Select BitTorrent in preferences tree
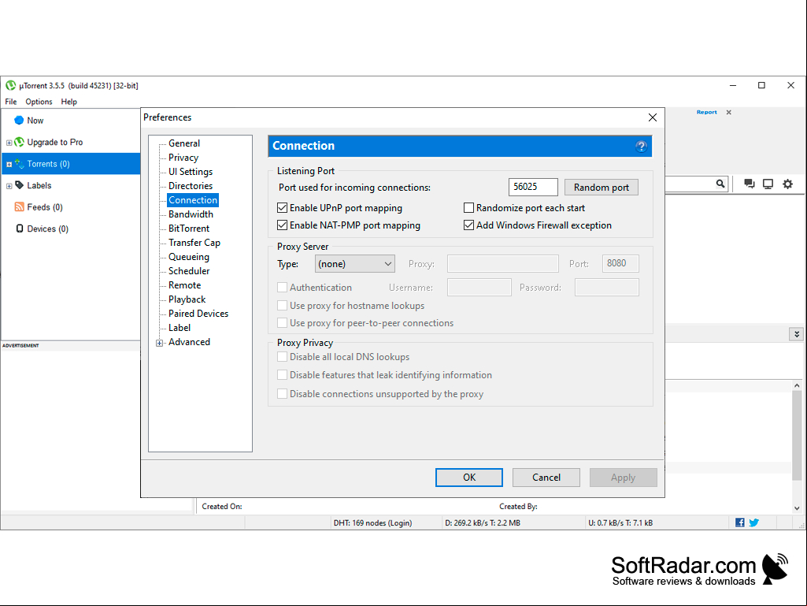The width and height of the screenshot is (807, 606). [189, 229]
